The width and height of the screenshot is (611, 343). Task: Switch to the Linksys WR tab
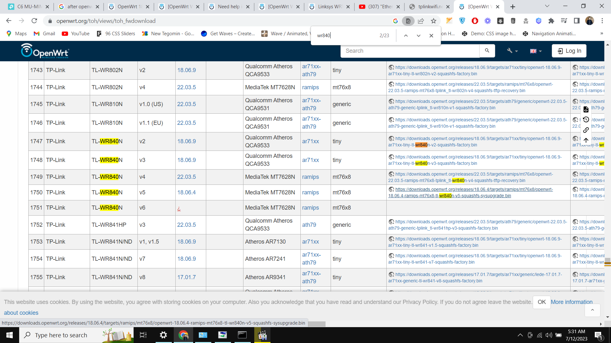click(329, 7)
